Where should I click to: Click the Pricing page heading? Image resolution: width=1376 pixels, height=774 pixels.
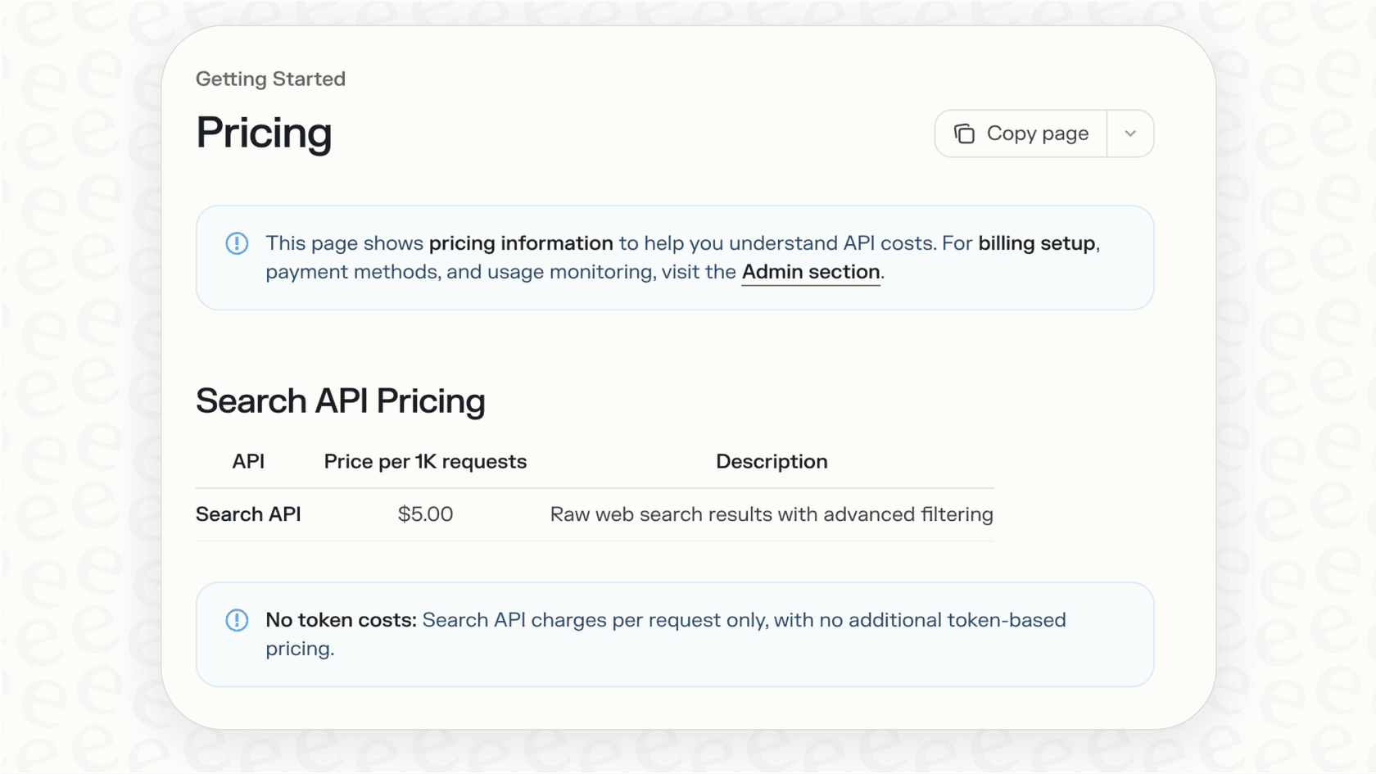264,134
